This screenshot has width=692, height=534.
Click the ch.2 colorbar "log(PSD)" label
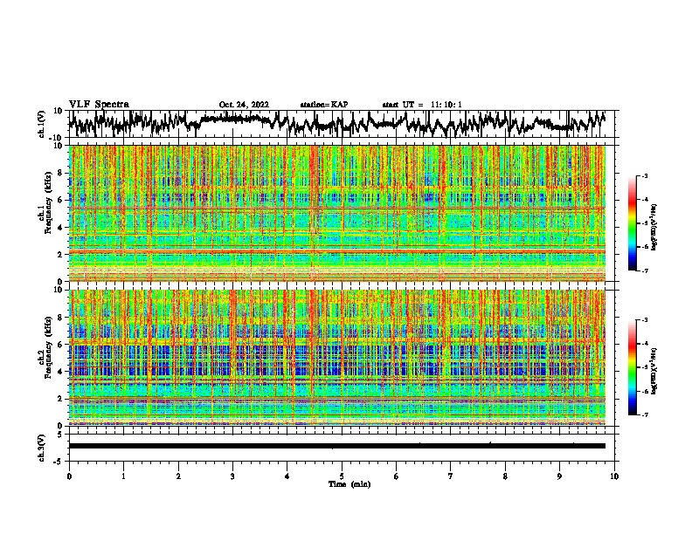(x=654, y=371)
